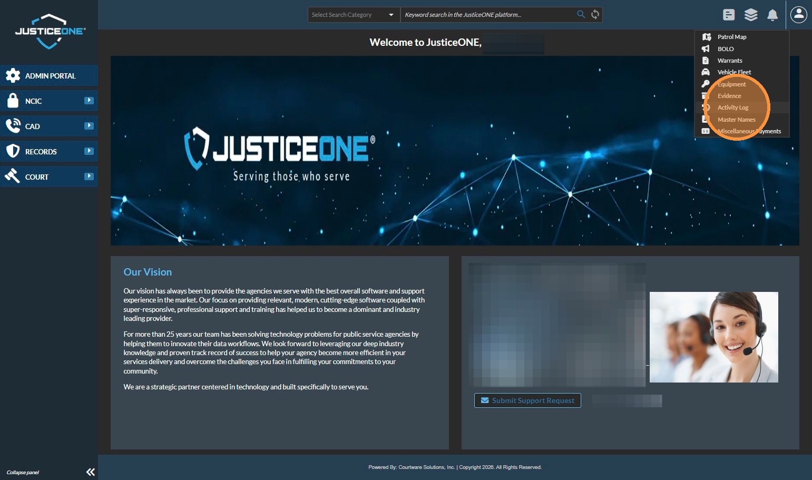The image size is (812, 480).
Task: Open the stacked layers icon in header
Action: point(751,15)
